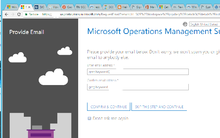Switch to the first Win tab
This screenshot has height=138, width=220.
coord(12,7)
